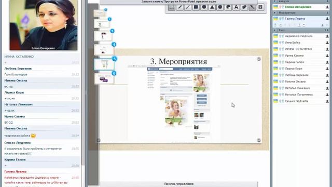Select the filled circle shape tool
The image size is (332, 187).
coord(204,7)
